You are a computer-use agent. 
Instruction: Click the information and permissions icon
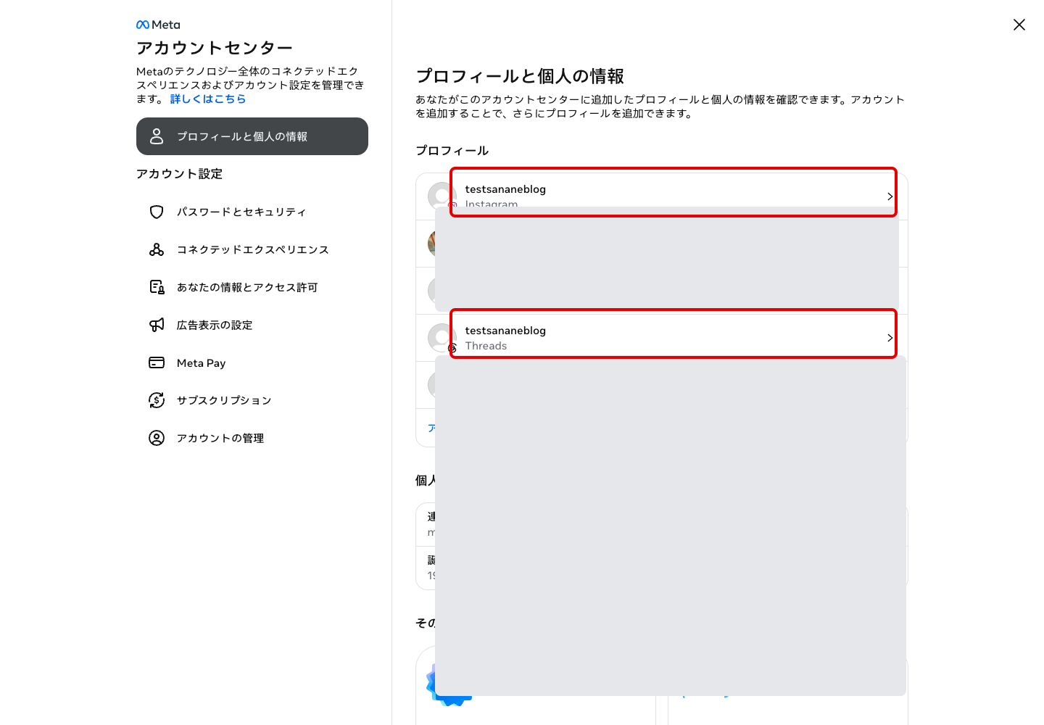(x=157, y=287)
